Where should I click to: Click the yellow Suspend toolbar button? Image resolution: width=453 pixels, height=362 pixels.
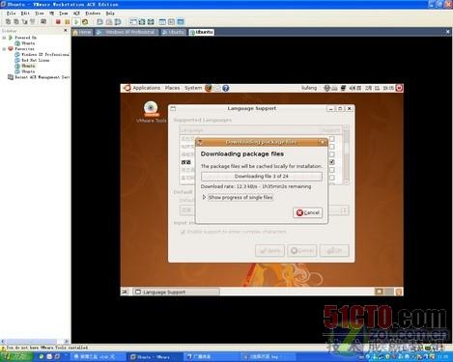tap(67, 22)
